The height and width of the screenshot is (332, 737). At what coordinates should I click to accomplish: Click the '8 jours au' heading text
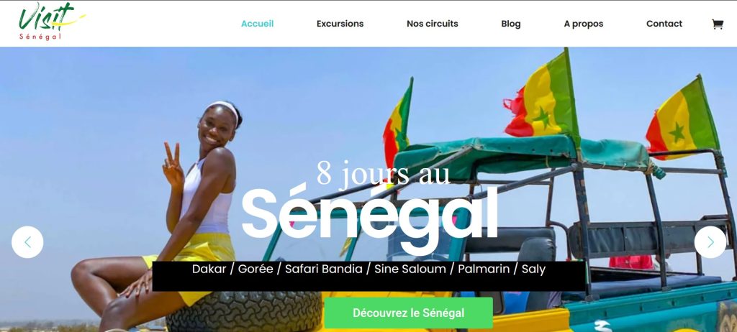(383, 173)
